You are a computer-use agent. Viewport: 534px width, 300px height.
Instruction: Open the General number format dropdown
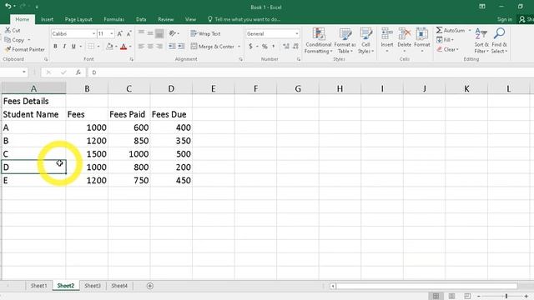click(x=297, y=33)
